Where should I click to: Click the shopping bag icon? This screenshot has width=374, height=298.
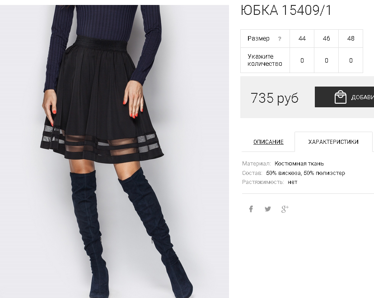click(341, 97)
